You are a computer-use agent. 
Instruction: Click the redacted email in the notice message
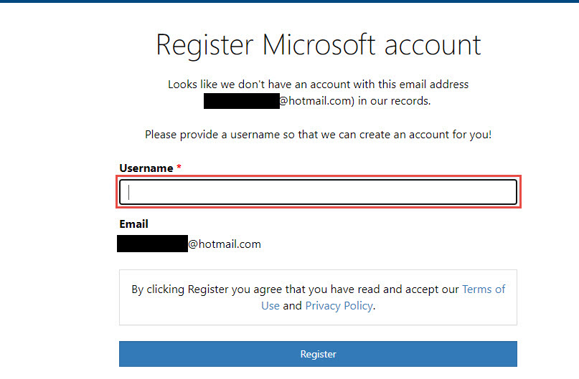pyautogui.click(x=242, y=100)
